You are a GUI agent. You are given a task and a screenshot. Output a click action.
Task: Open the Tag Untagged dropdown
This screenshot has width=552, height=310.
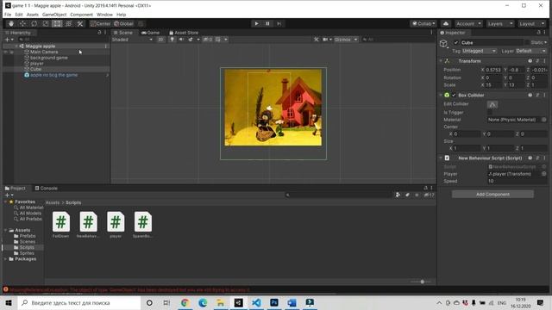pyautogui.click(x=480, y=51)
